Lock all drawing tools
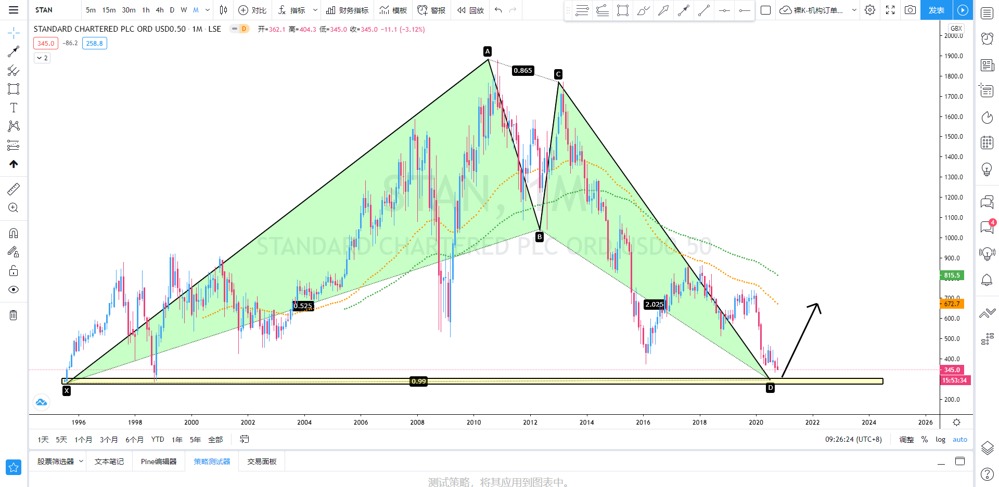The height and width of the screenshot is (487, 999). [14, 271]
